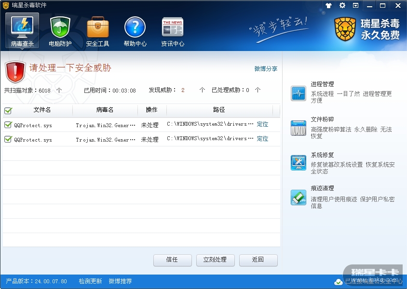Click the cloud connection status icon
This screenshot has width=407, height=289.
point(338,282)
